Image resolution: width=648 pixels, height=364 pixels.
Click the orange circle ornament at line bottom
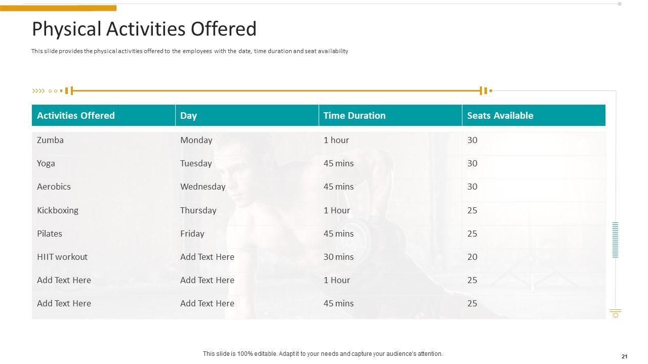click(616, 315)
